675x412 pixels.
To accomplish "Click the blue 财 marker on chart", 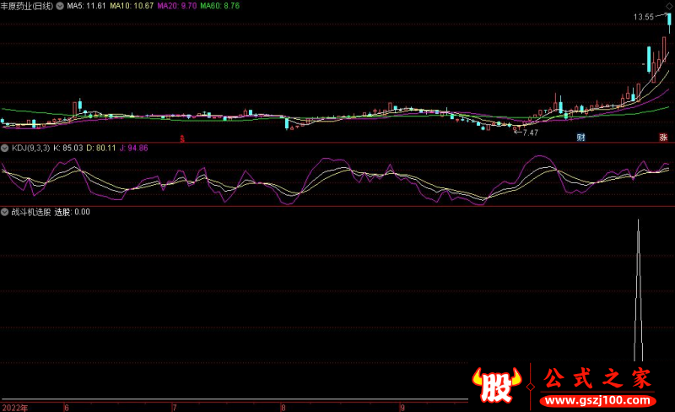I will click(580, 137).
